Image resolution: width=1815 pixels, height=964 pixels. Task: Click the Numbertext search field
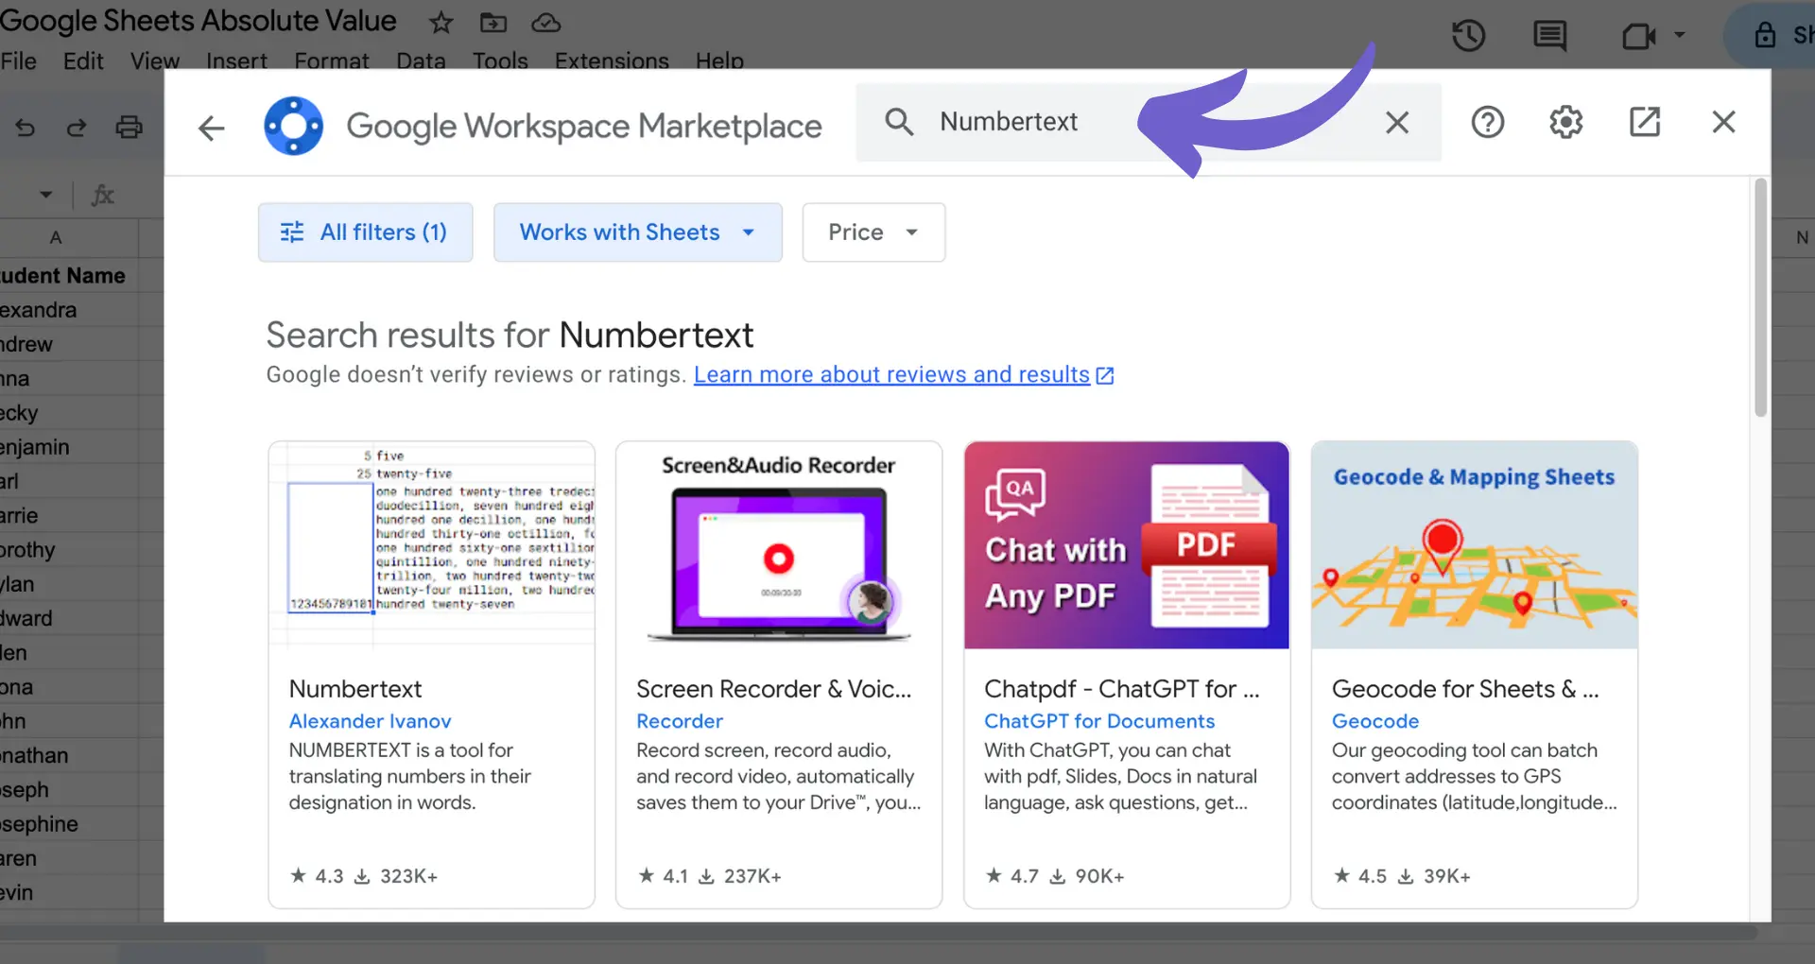[x=1149, y=122]
